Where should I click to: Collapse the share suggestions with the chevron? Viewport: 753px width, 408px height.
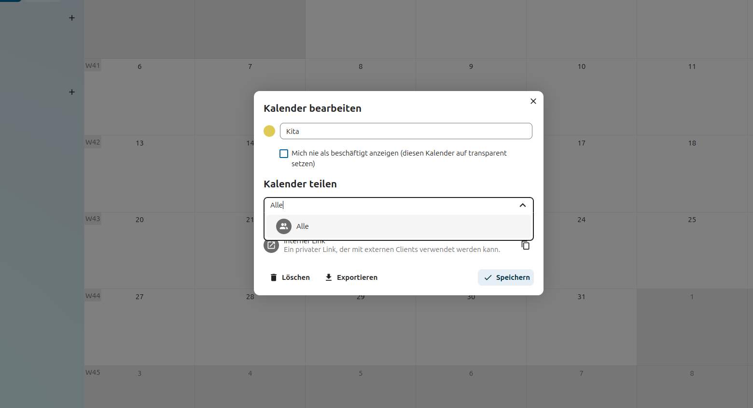(522, 205)
